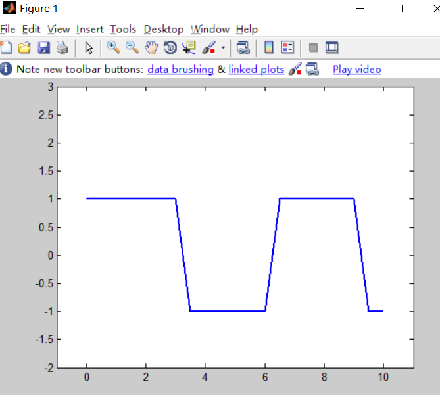Screen dimensions: 440x395
Task: Click the MATLAB logo in the title bar
Action: coord(10,8)
